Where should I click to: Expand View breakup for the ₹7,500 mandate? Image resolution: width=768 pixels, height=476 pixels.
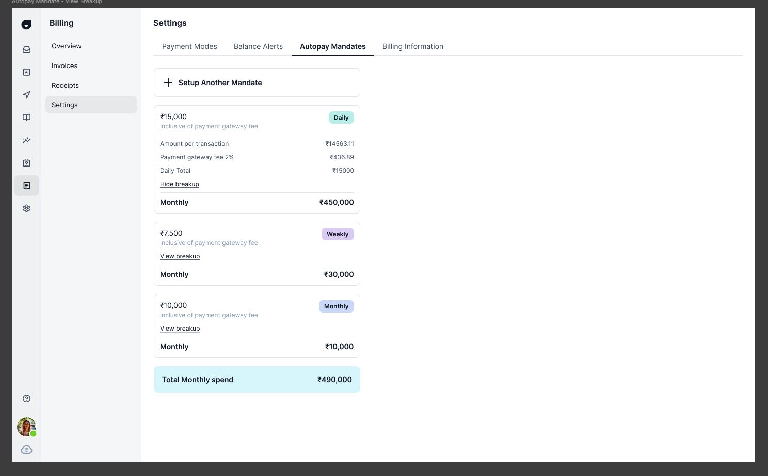(180, 256)
